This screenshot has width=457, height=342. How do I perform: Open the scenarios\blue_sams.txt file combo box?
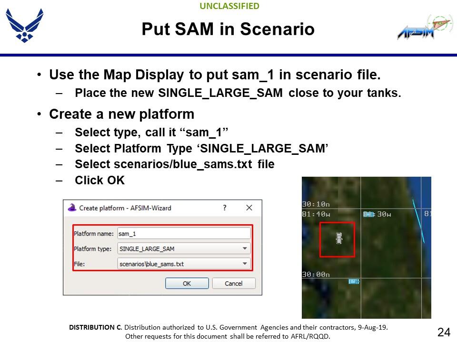point(184,264)
